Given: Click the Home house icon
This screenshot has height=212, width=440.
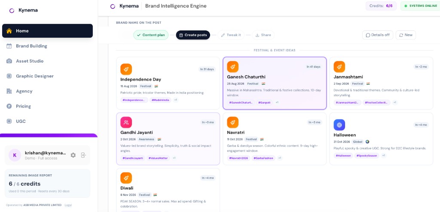Looking at the screenshot, I should click(x=9, y=31).
